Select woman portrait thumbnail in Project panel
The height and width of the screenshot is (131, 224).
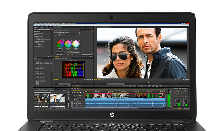tap(57, 98)
